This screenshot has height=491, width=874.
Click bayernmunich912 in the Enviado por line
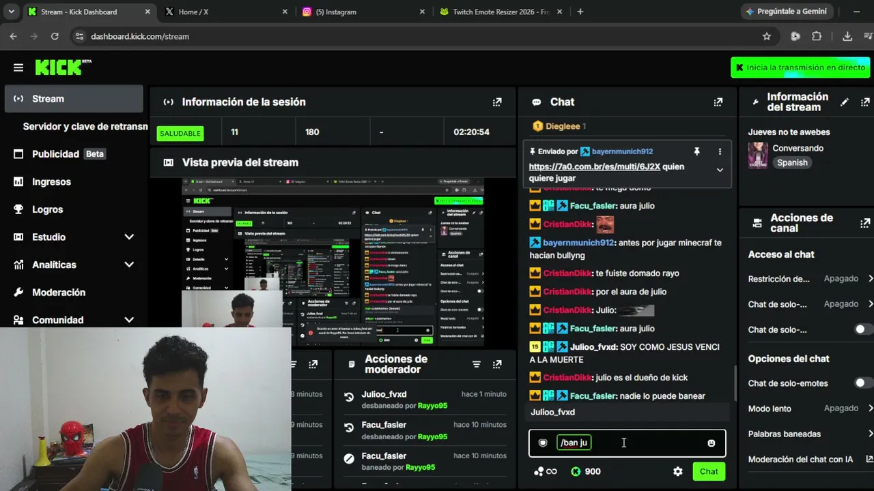622,151
